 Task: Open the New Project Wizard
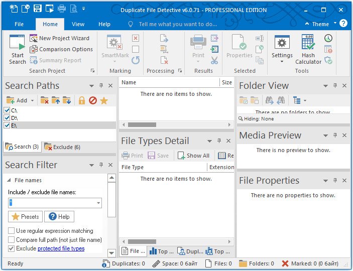pyautogui.click(x=59, y=38)
